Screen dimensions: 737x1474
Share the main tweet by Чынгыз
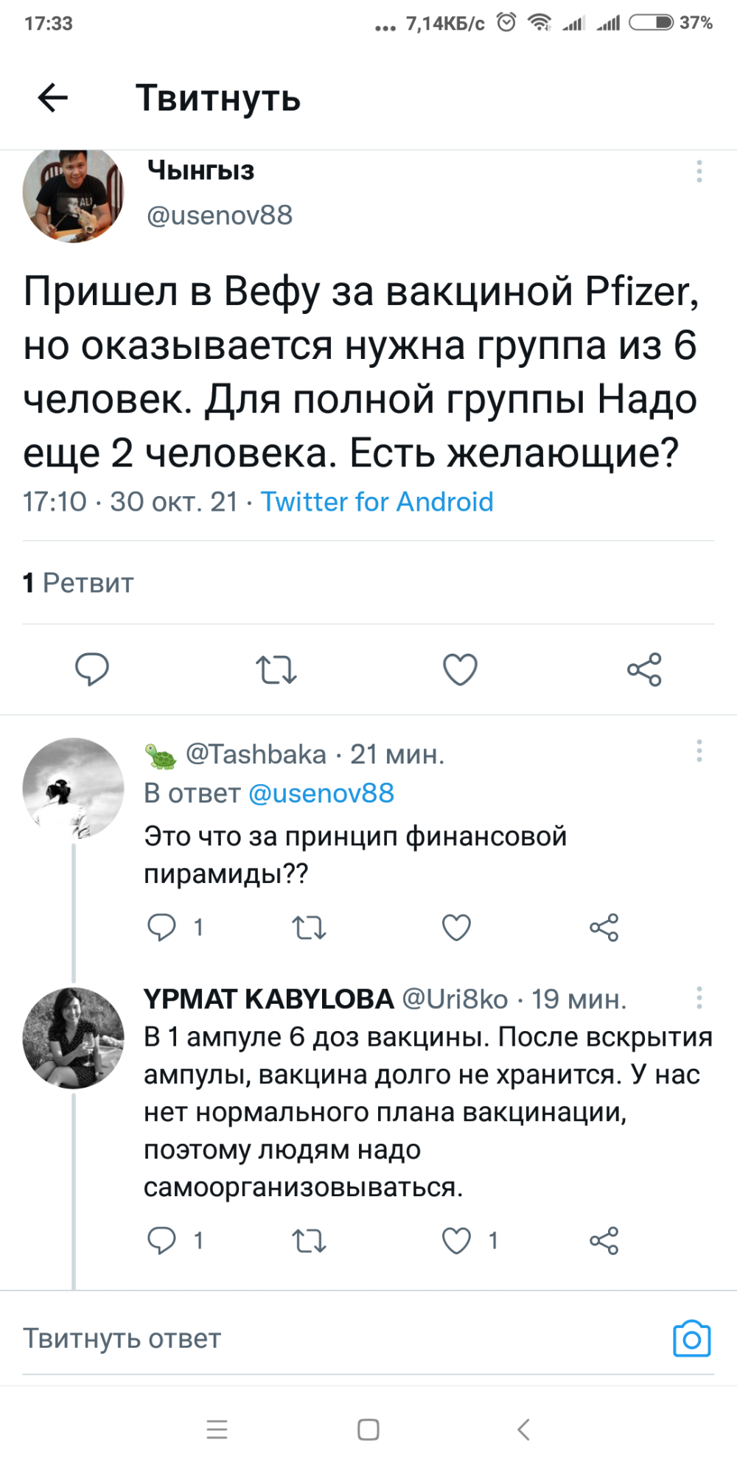coord(644,669)
